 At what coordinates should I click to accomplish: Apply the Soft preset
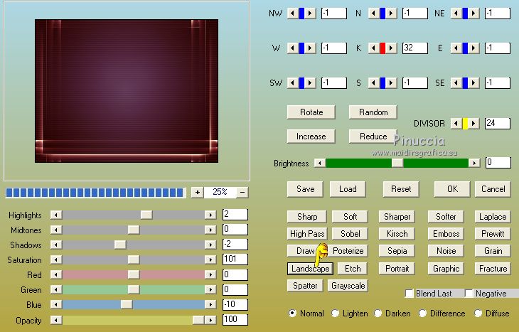tap(350, 217)
